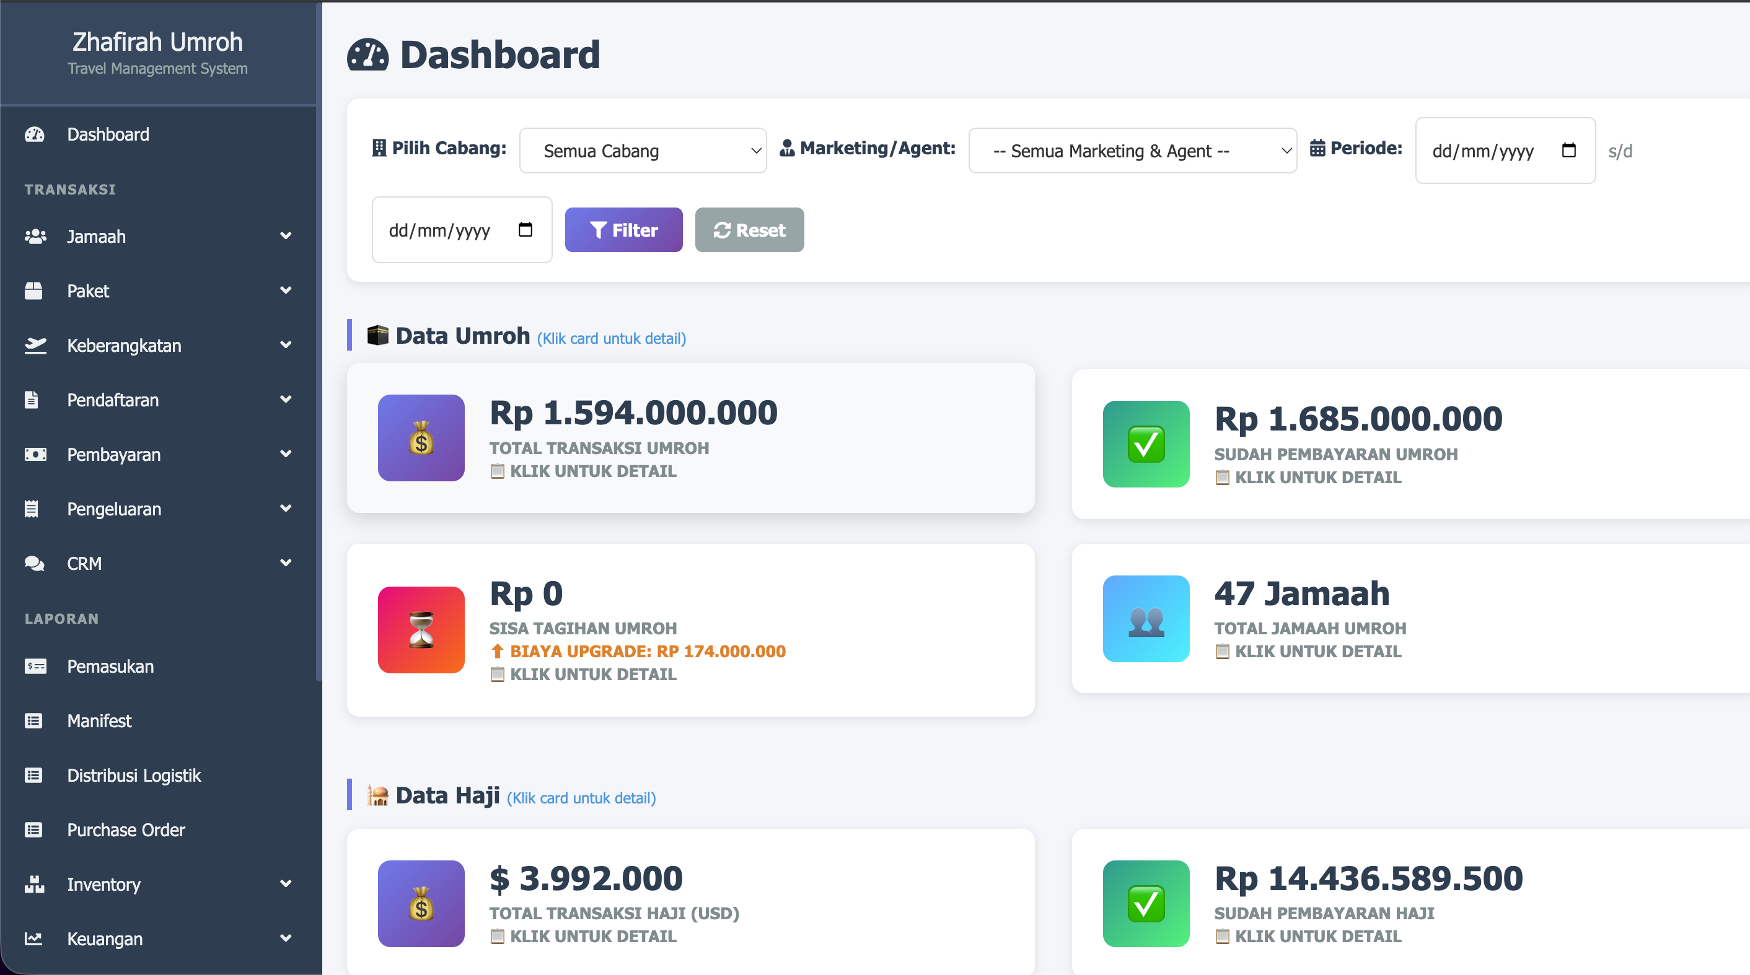Click the green checkmark icon on Sudah Pembayaran Umroh
Image resolution: width=1750 pixels, height=975 pixels.
pos(1146,444)
